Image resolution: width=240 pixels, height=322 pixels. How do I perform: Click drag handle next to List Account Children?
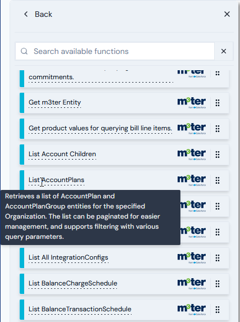pyautogui.click(x=218, y=155)
